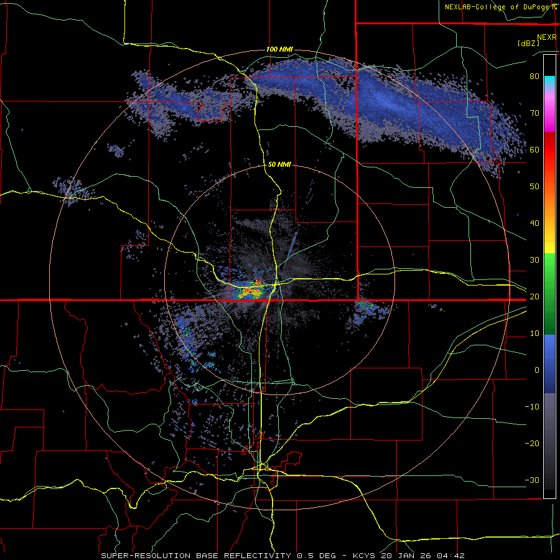This screenshot has width=560, height=560.
Task: Click the Super-Resolution Base Reflectivity caption
Action: [x=196, y=556]
